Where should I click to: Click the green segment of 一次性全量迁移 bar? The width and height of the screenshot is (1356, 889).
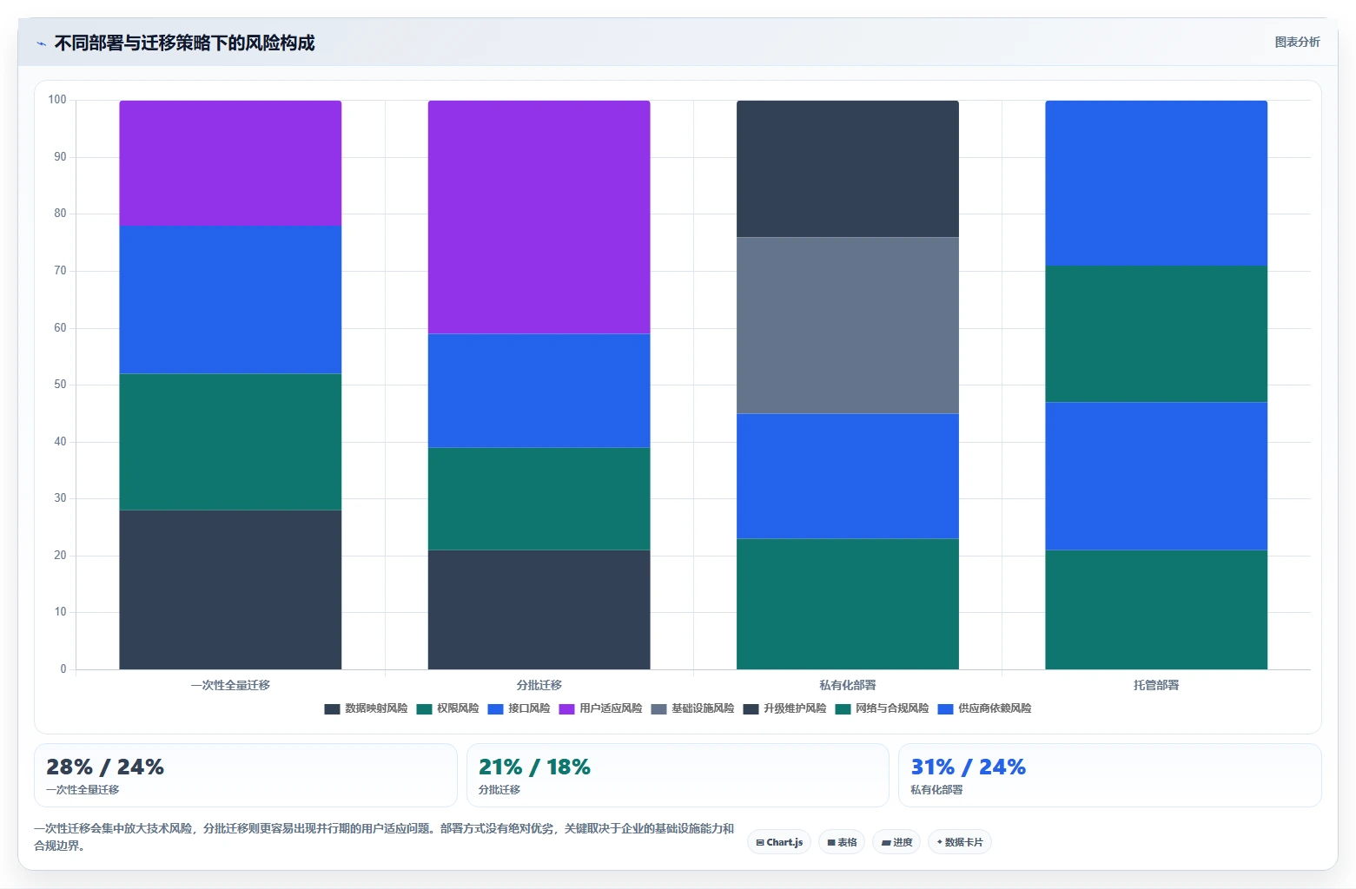pyautogui.click(x=230, y=442)
